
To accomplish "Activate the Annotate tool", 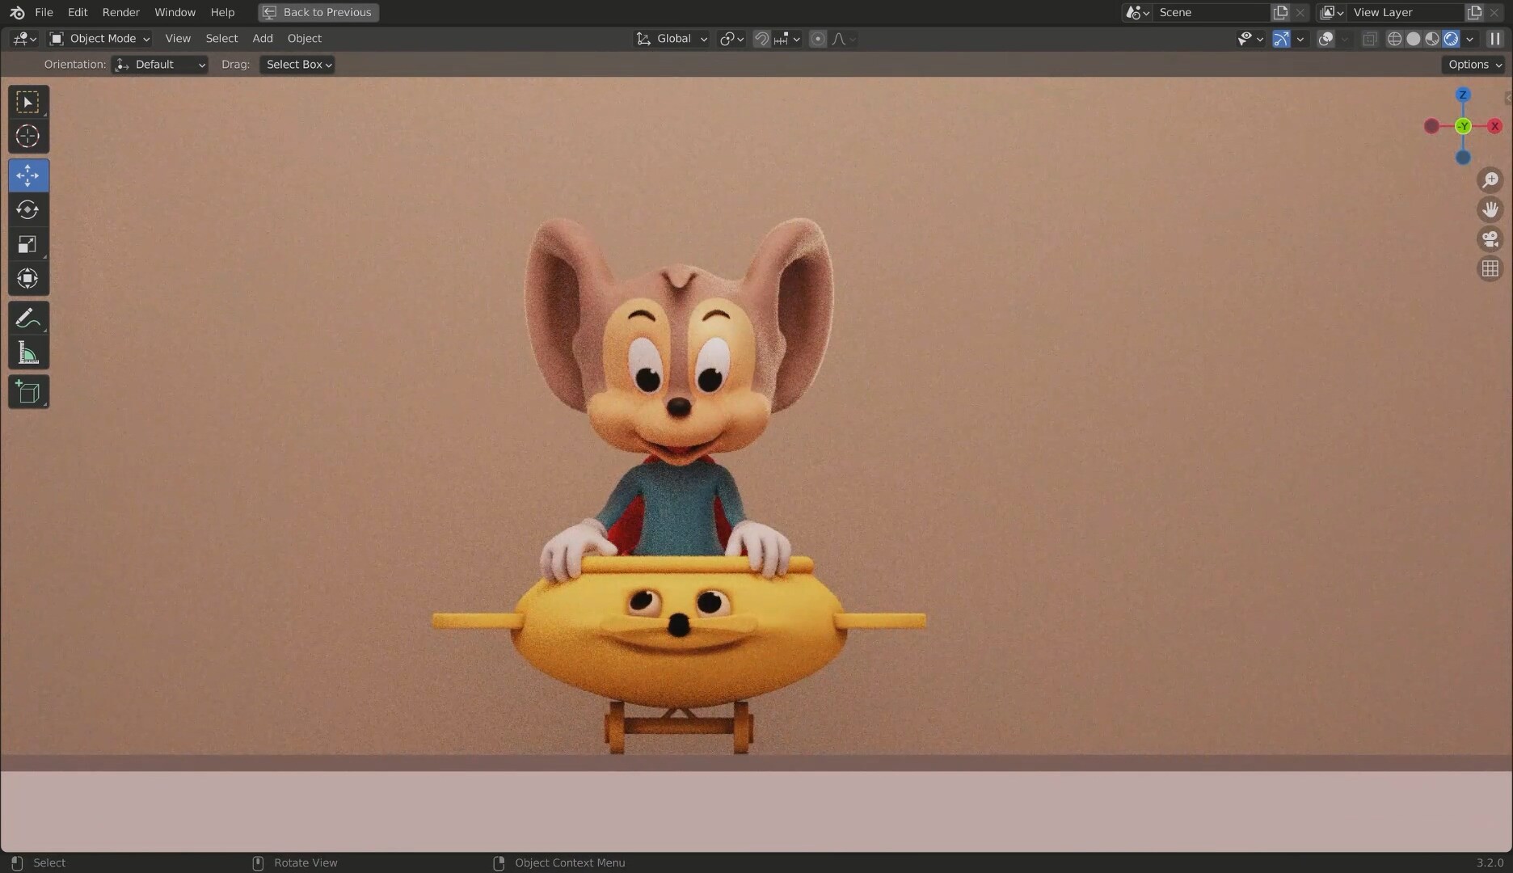I will tap(27, 317).
